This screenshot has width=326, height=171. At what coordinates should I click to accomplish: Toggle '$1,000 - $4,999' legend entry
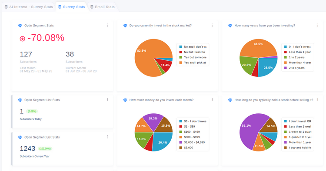coord(192,142)
